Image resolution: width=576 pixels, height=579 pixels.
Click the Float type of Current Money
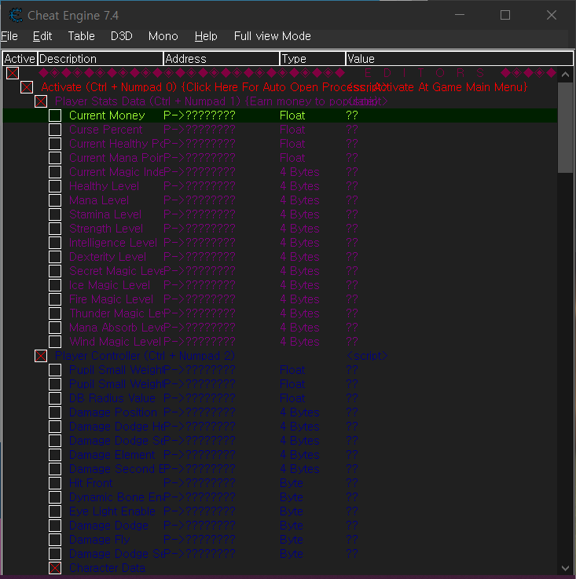(292, 115)
